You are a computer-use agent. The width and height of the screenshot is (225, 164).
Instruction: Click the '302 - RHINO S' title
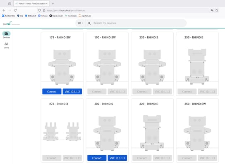104,104
